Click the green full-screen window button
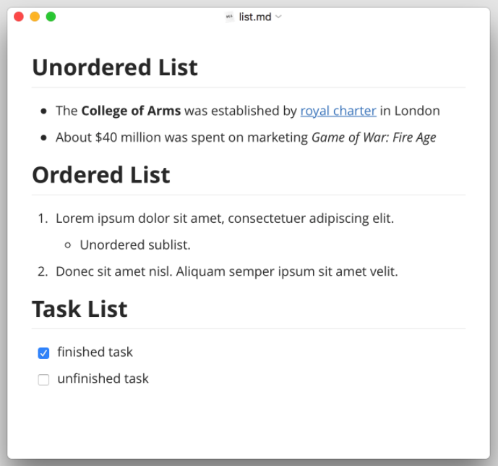The width and height of the screenshot is (498, 466). pos(51,17)
